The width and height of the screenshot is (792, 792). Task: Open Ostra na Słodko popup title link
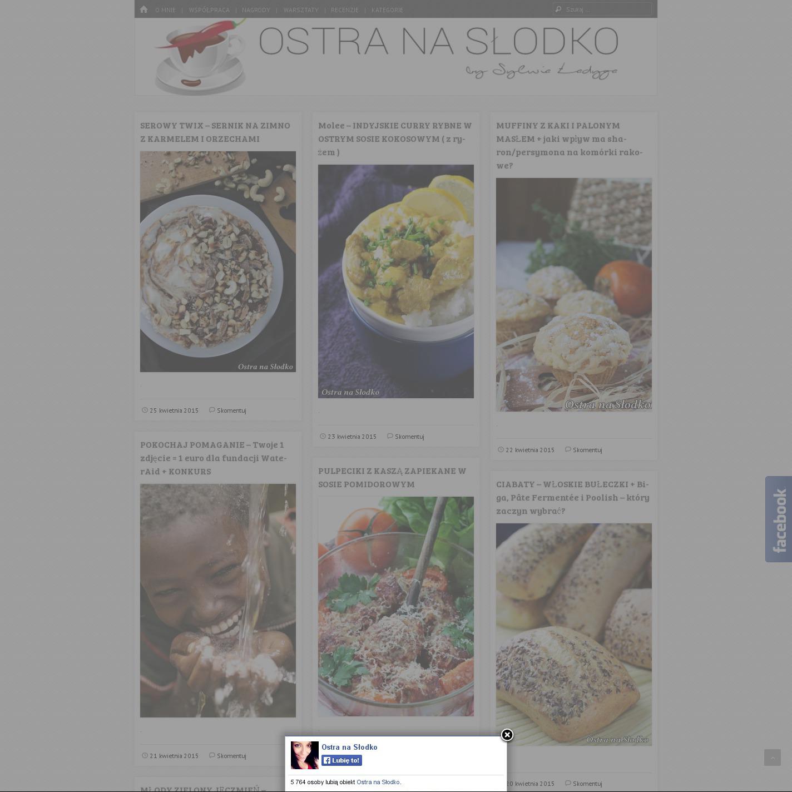pyautogui.click(x=349, y=747)
